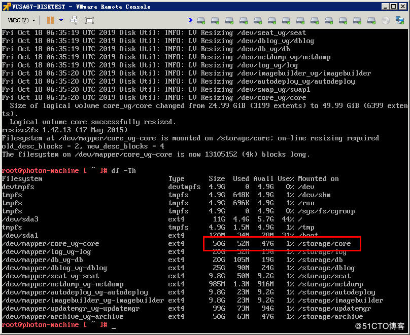Click the first hard disk device icon

201,20
